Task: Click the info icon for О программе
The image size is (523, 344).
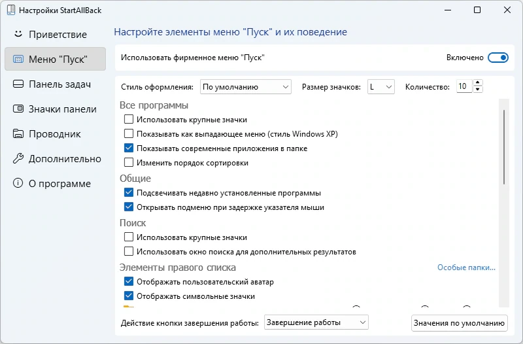Action: pyautogui.click(x=18, y=183)
